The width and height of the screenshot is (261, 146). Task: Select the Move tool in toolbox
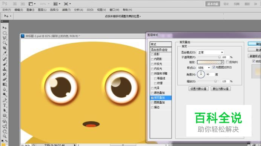click(x=5, y=28)
